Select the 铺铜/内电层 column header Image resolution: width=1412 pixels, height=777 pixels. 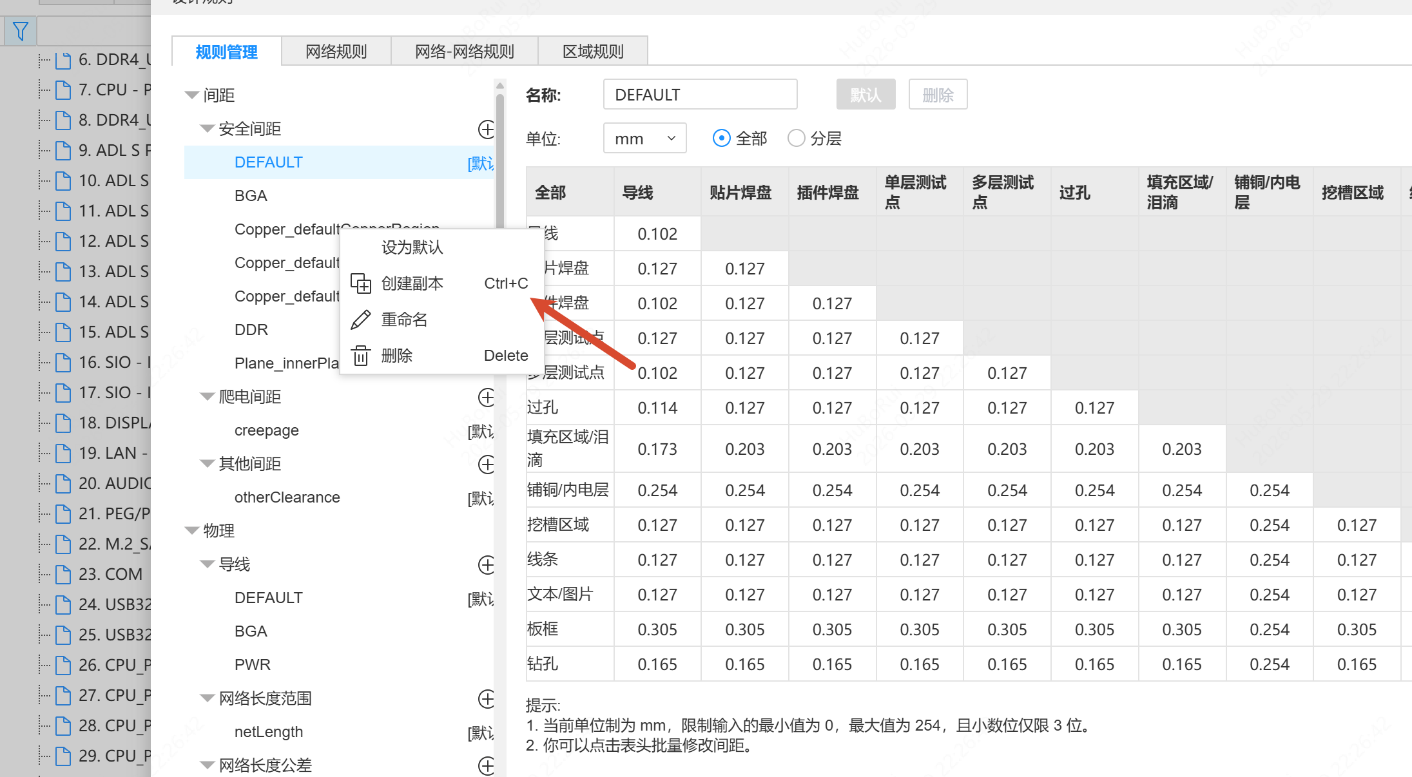pyautogui.click(x=1270, y=192)
